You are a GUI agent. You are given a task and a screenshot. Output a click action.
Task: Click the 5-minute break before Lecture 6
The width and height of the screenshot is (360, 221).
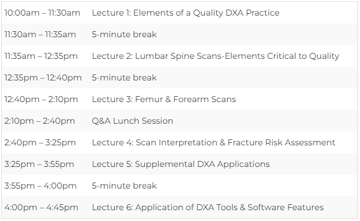point(124,186)
